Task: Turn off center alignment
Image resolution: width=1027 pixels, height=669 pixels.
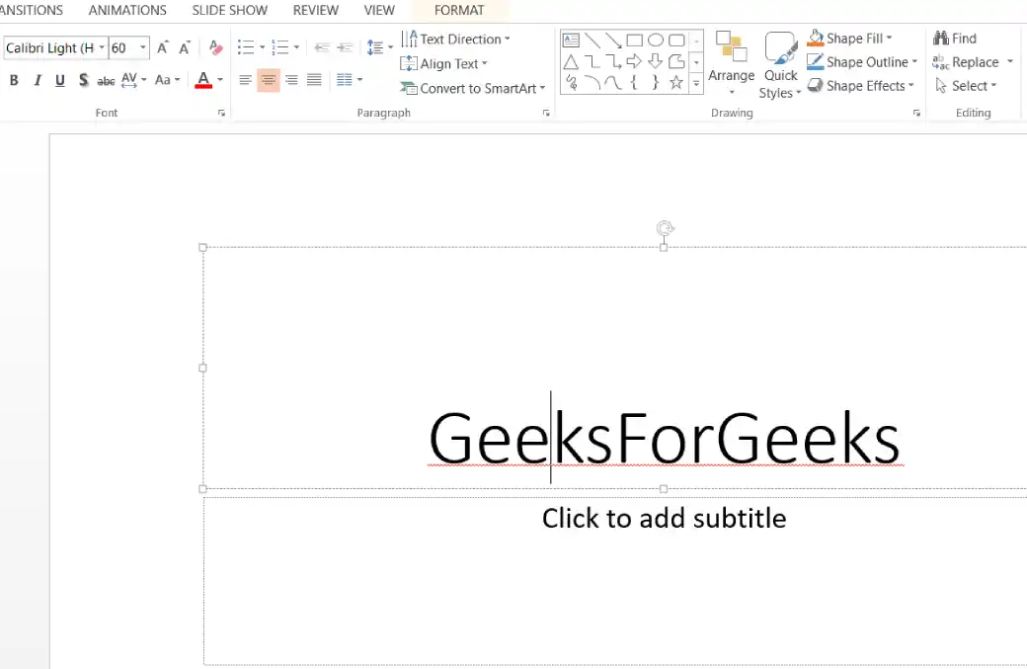Action: (268, 80)
